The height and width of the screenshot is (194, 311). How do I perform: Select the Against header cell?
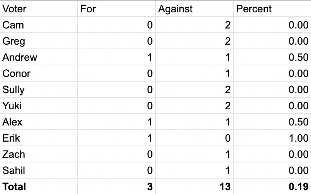click(x=194, y=9)
